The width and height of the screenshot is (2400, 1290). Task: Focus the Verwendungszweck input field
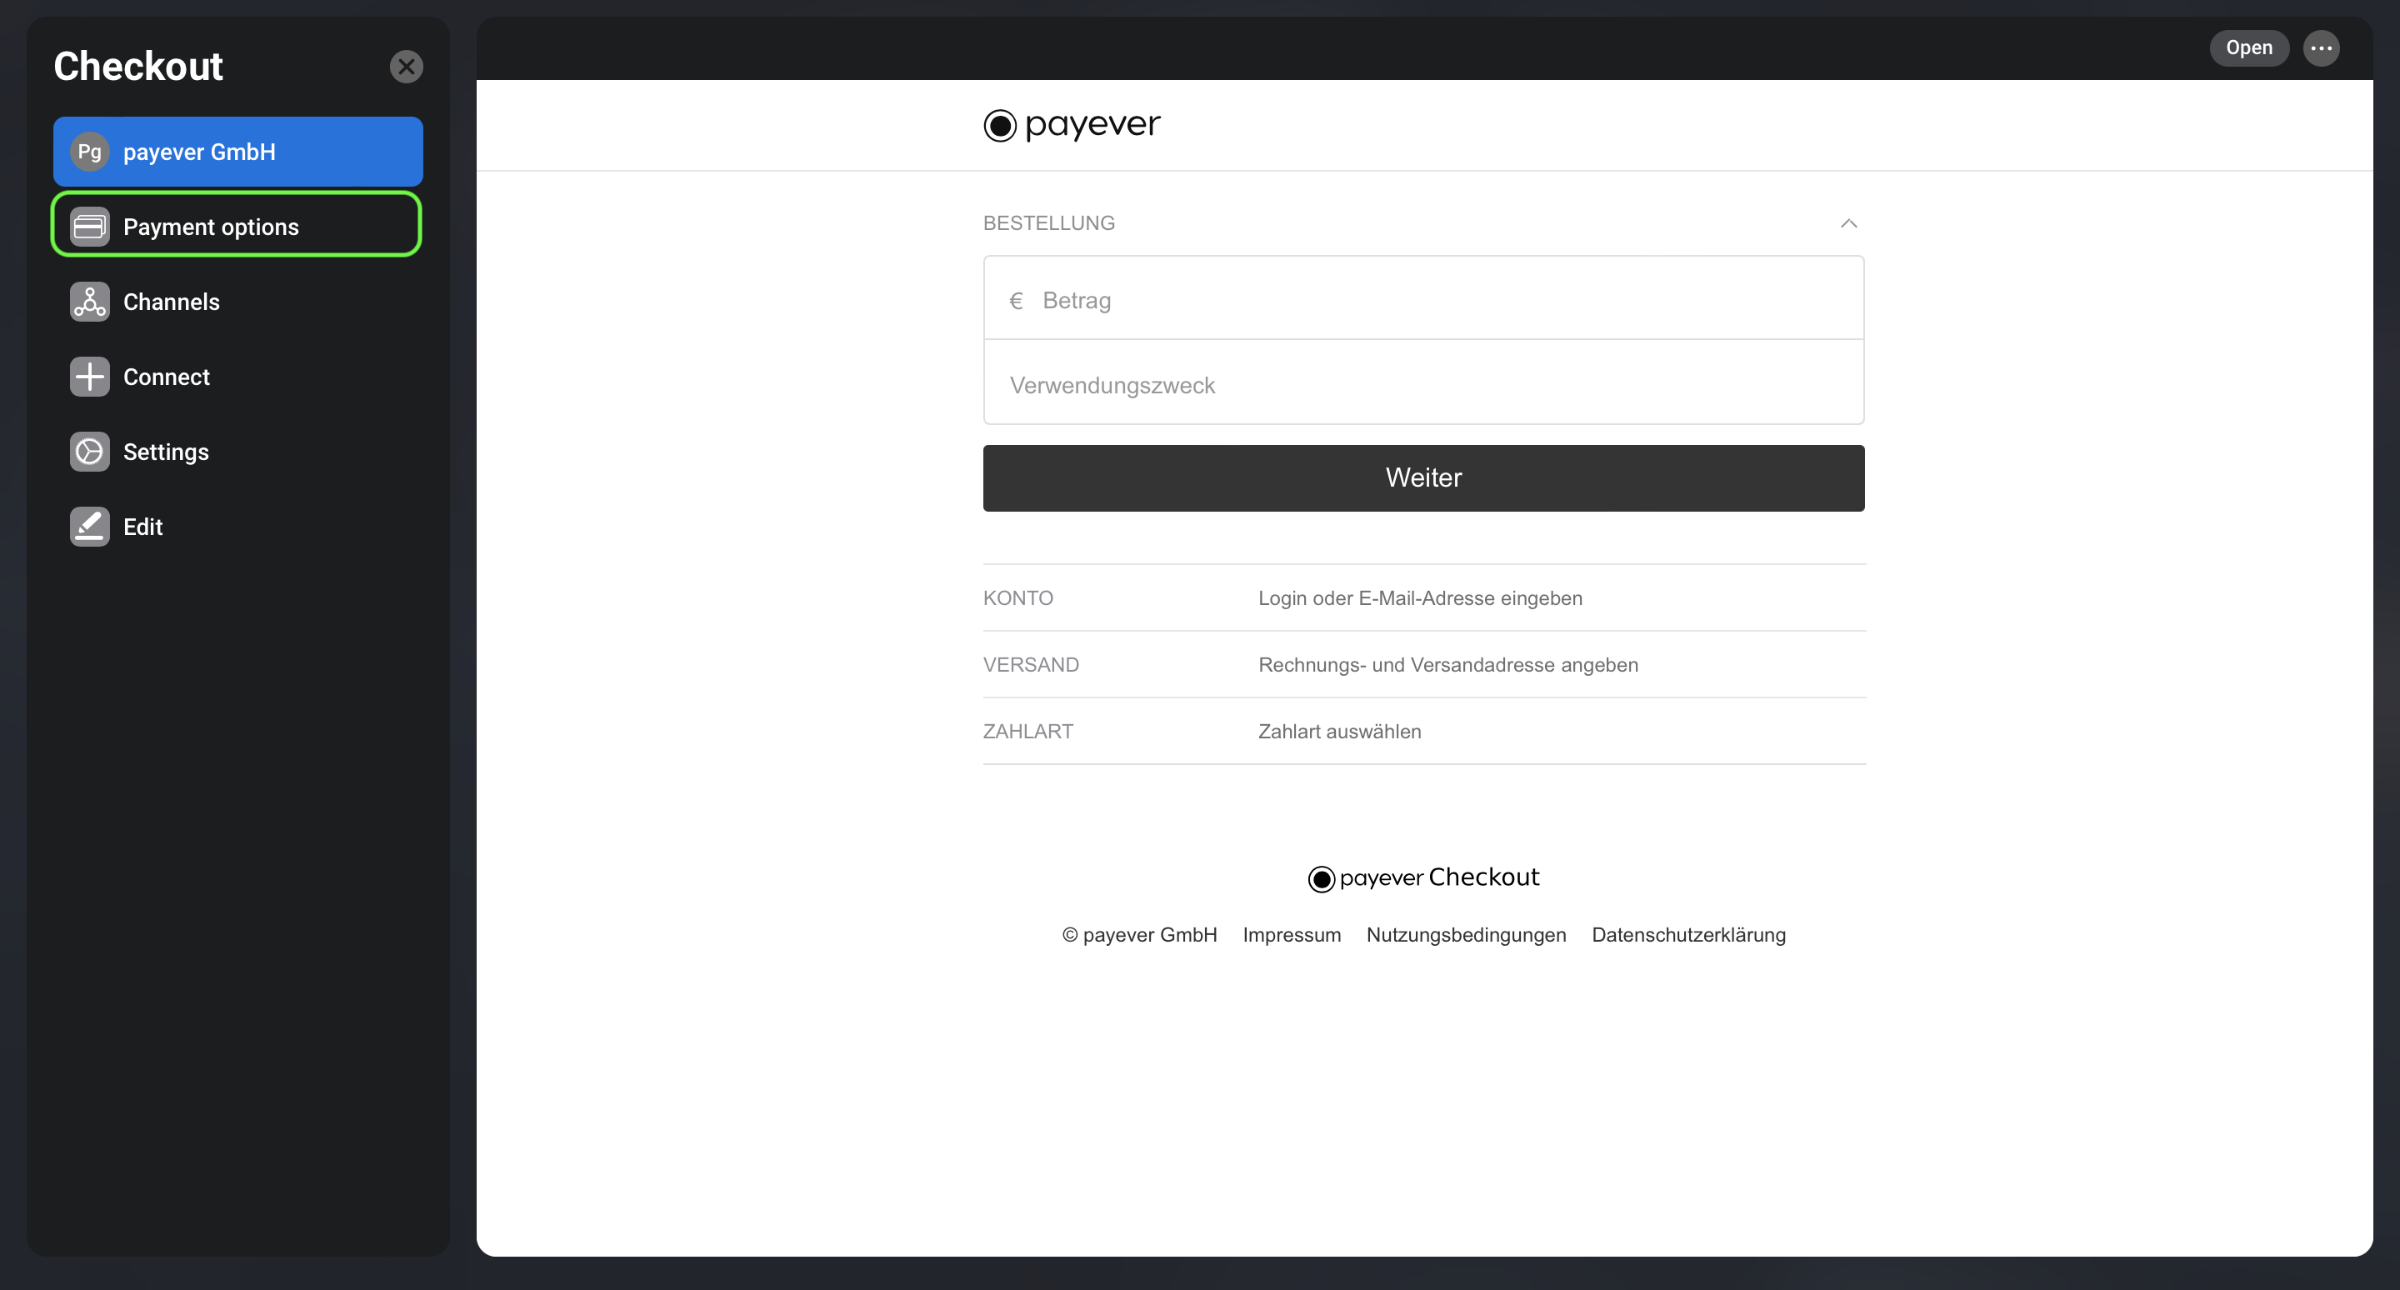tap(1422, 382)
